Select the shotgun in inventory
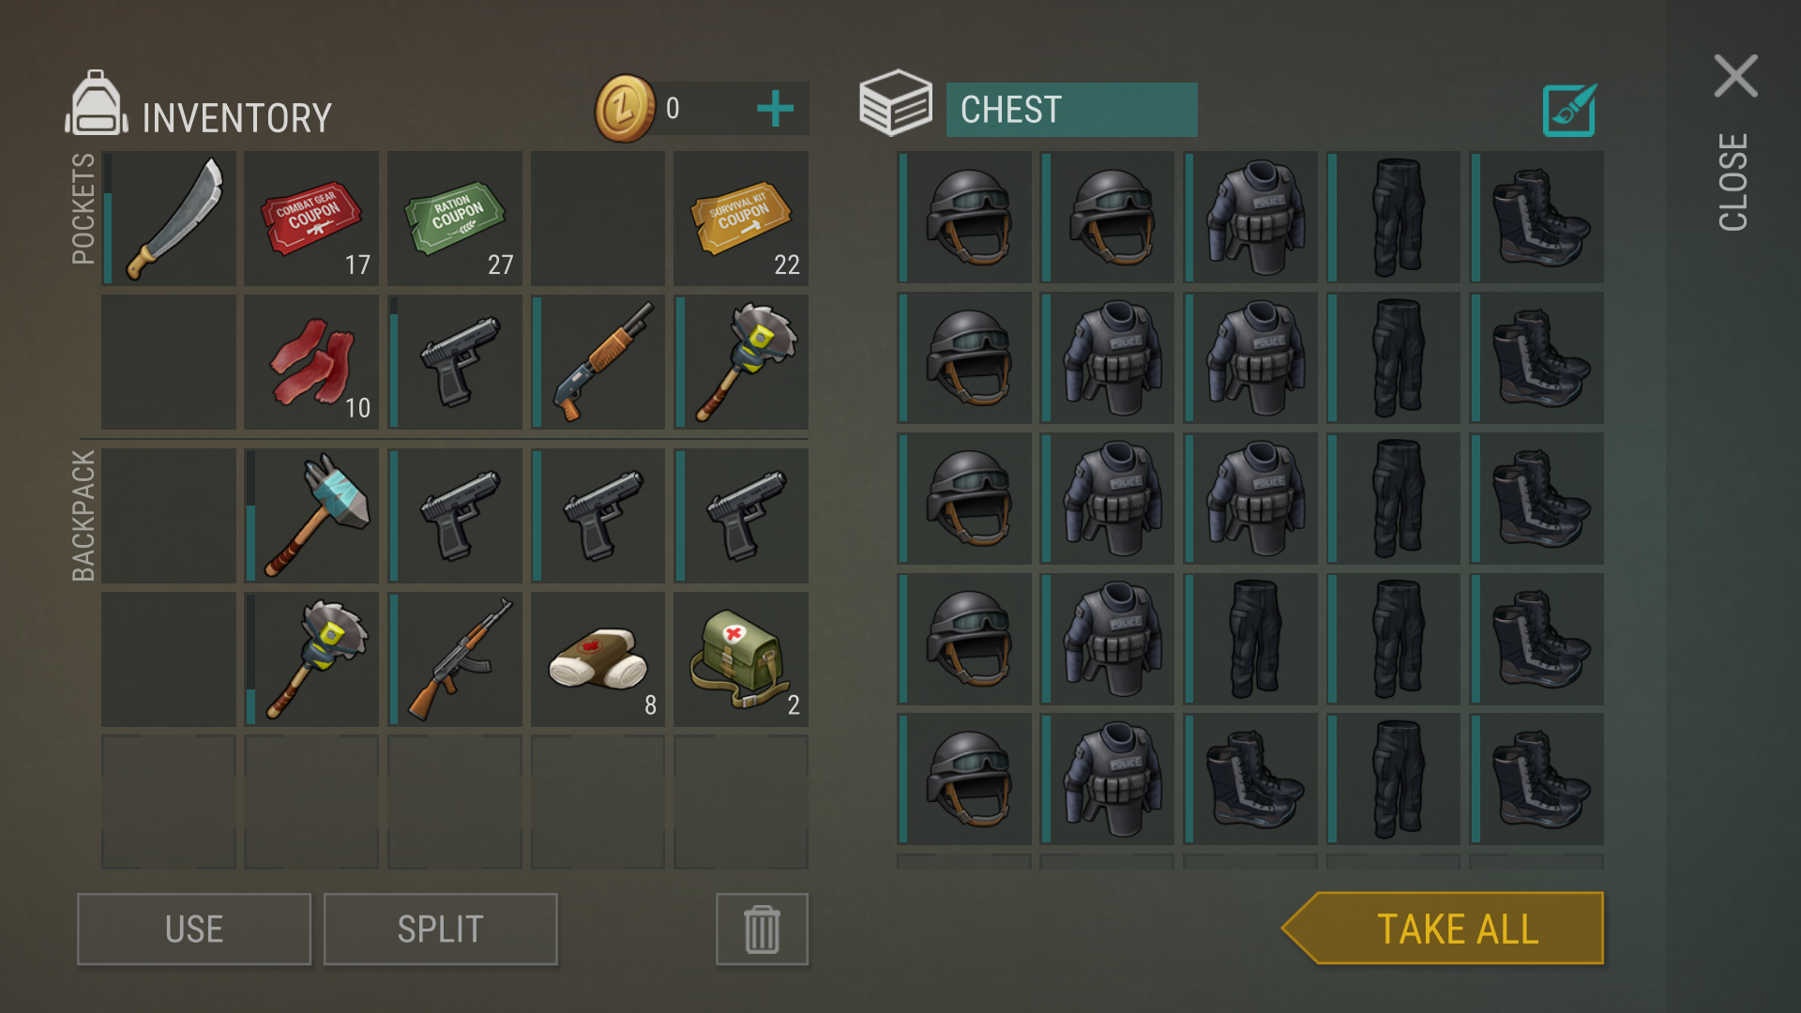 598,362
